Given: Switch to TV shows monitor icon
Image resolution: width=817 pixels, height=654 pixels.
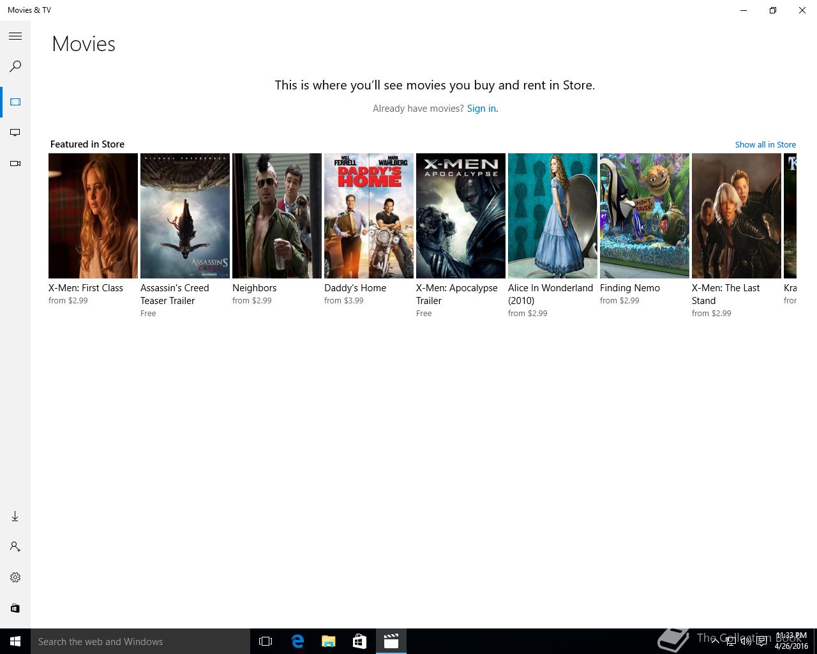Looking at the screenshot, I should point(15,133).
